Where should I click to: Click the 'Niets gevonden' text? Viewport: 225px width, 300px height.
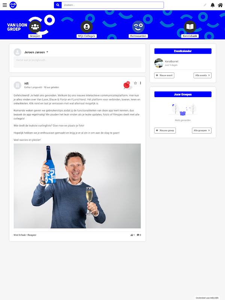point(183,120)
